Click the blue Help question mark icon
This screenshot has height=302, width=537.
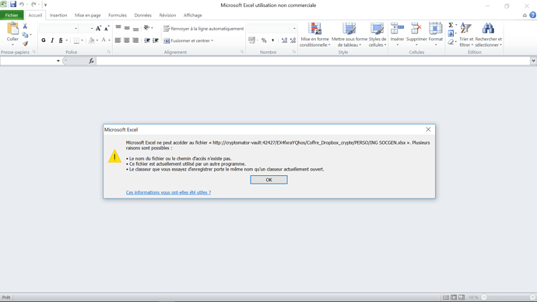pos(532,15)
